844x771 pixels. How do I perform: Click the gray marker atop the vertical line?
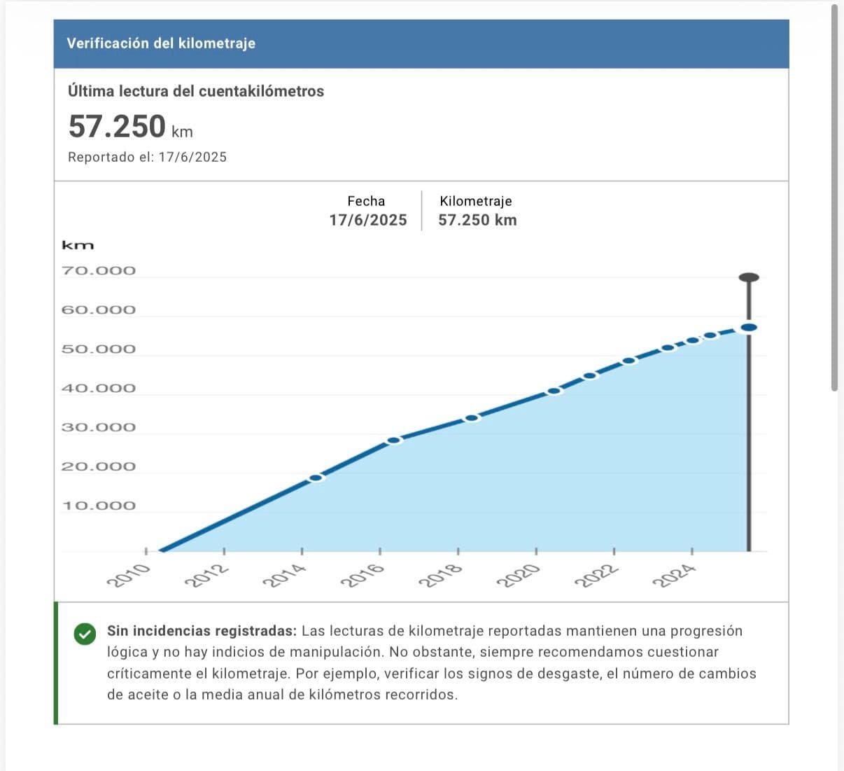point(749,277)
